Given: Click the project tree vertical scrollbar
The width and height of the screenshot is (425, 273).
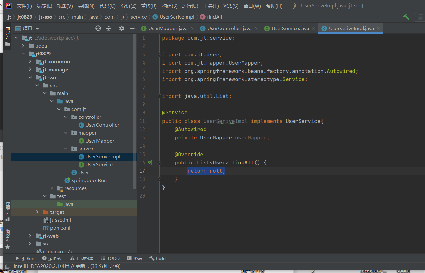Looking at the screenshot, I should [136, 111].
